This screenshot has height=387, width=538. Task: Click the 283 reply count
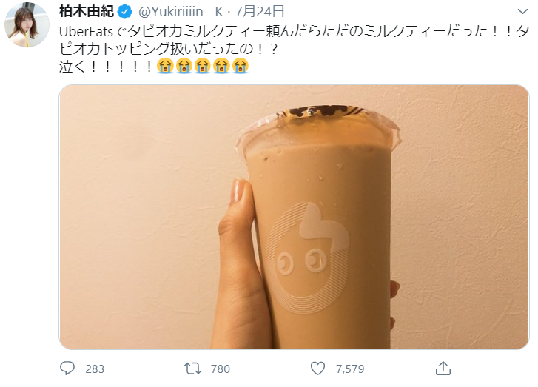[95, 369]
